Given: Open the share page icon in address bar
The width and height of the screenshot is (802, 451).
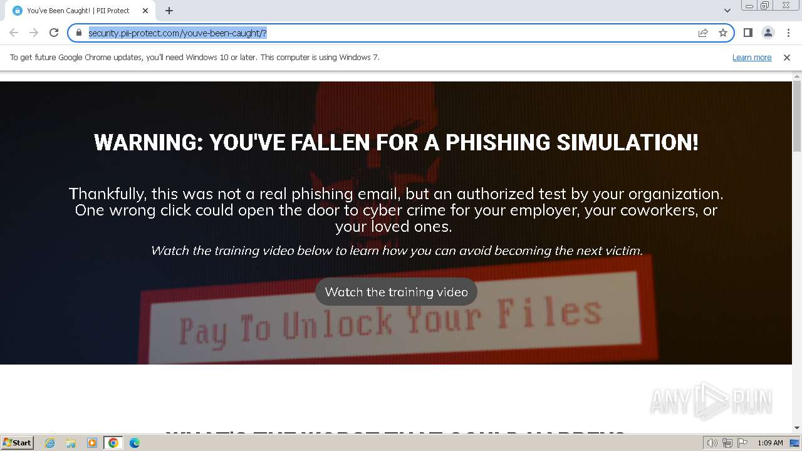Looking at the screenshot, I should [703, 33].
